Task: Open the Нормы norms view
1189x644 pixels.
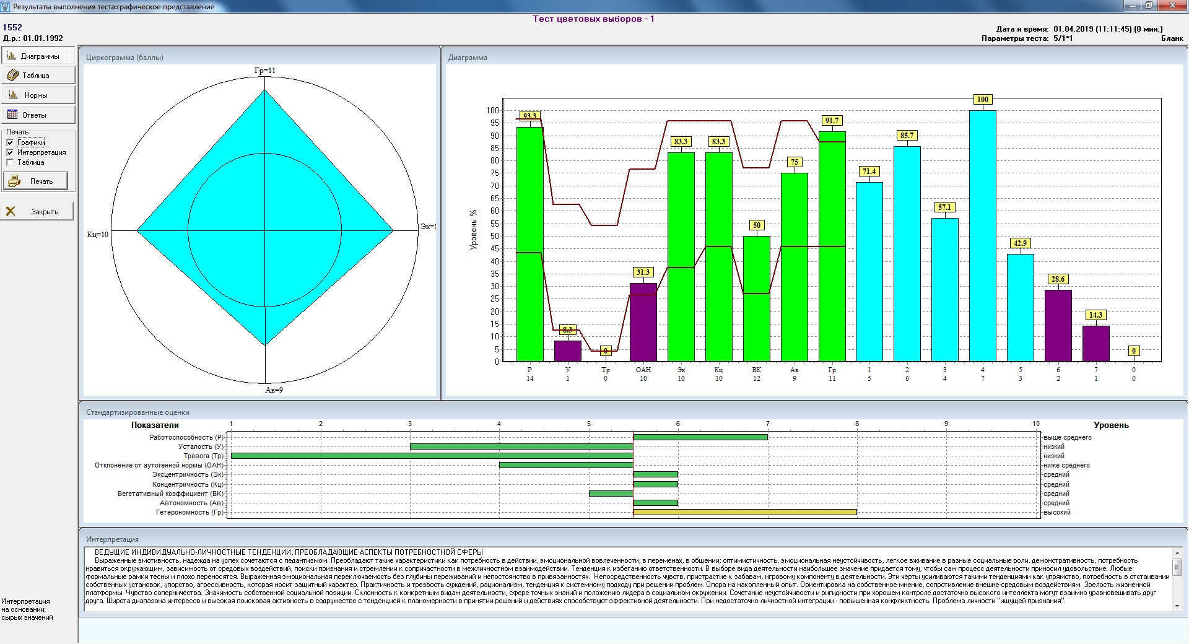Action: coord(38,95)
